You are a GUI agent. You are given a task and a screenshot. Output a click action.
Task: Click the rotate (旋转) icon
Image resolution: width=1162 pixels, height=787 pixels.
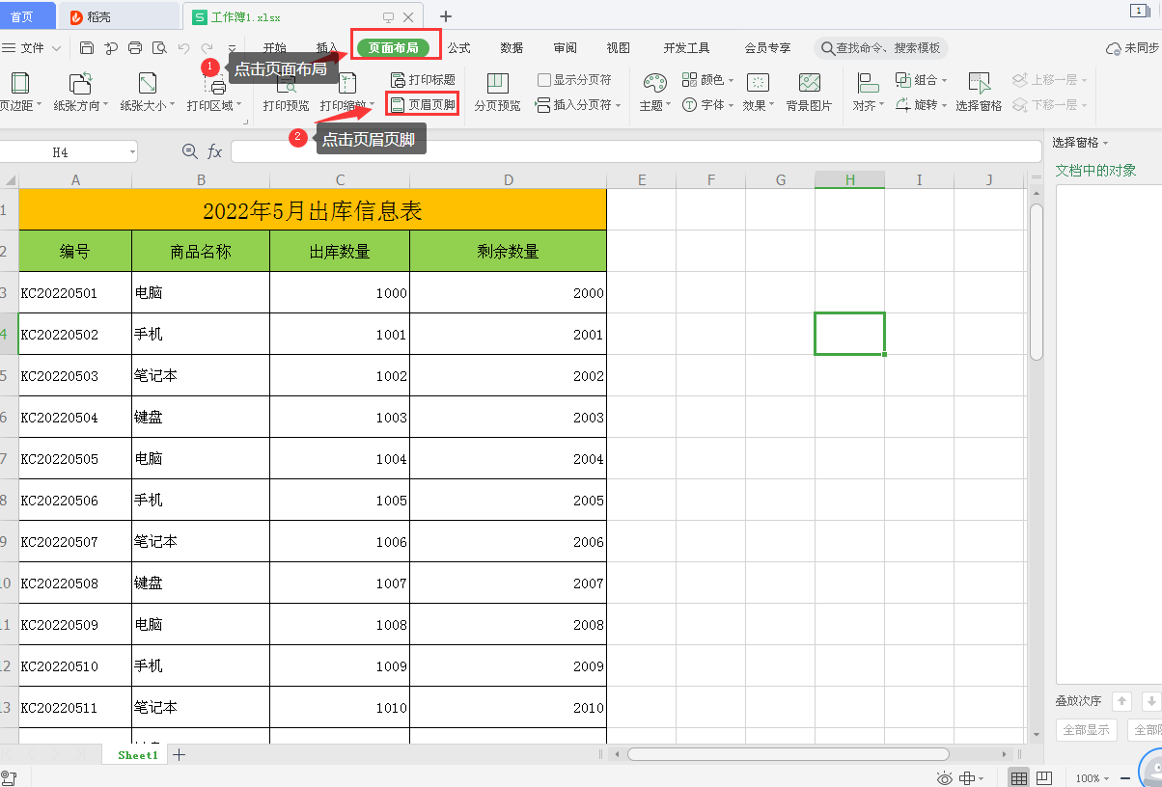(x=902, y=104)
